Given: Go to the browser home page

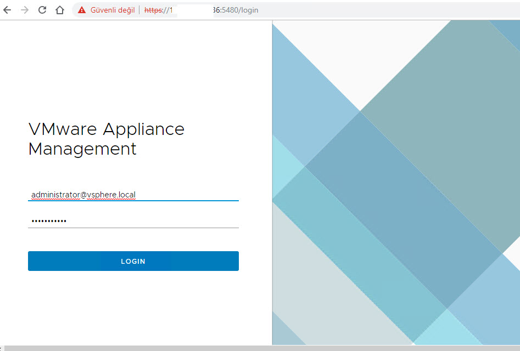Looking at the screenshot, I should click(x=60, y=10).
